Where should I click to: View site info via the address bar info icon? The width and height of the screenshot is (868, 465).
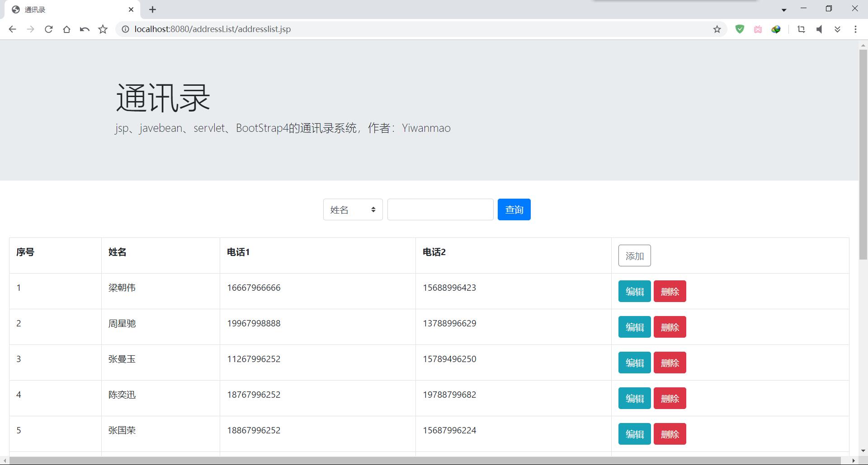point(125,29)
